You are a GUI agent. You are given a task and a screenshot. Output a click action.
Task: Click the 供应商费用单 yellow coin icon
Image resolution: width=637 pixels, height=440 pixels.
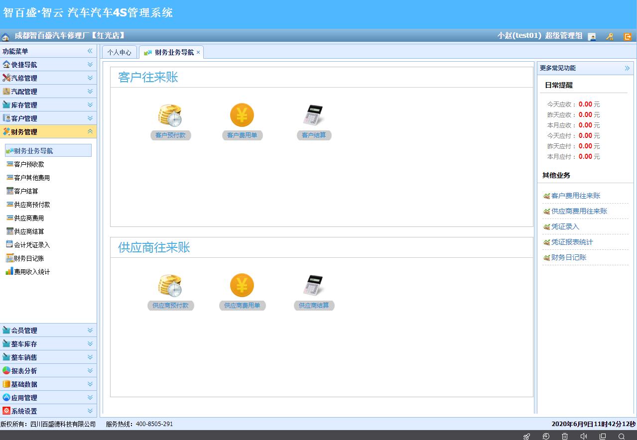tap(243, 285)
